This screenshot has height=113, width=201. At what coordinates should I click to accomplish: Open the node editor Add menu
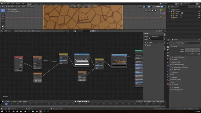25,31
